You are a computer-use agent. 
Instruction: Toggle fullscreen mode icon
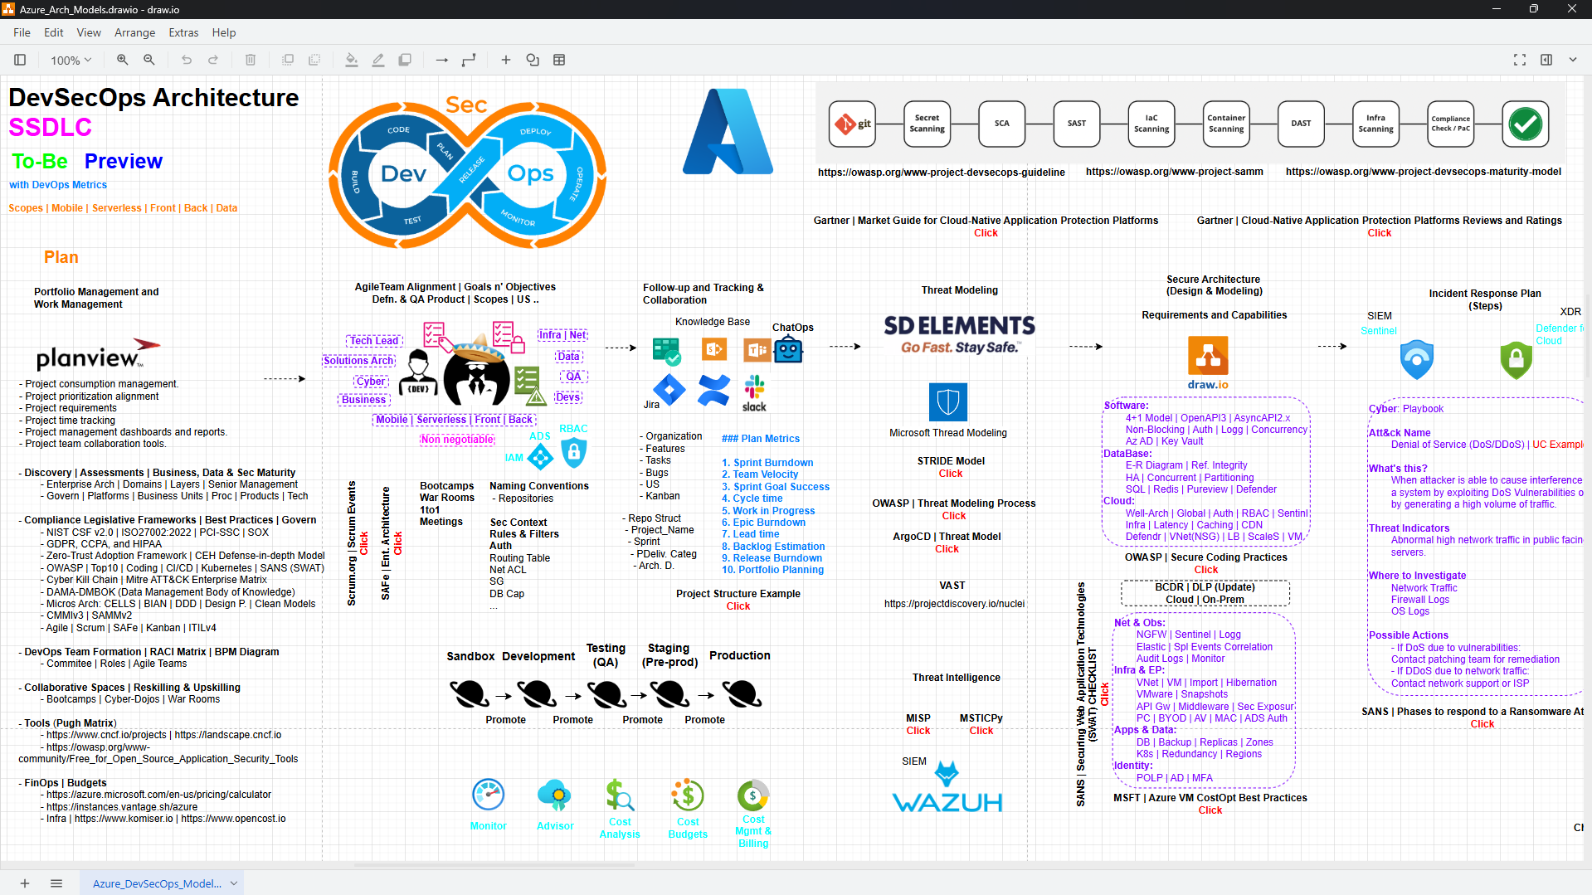point(1520,60)
